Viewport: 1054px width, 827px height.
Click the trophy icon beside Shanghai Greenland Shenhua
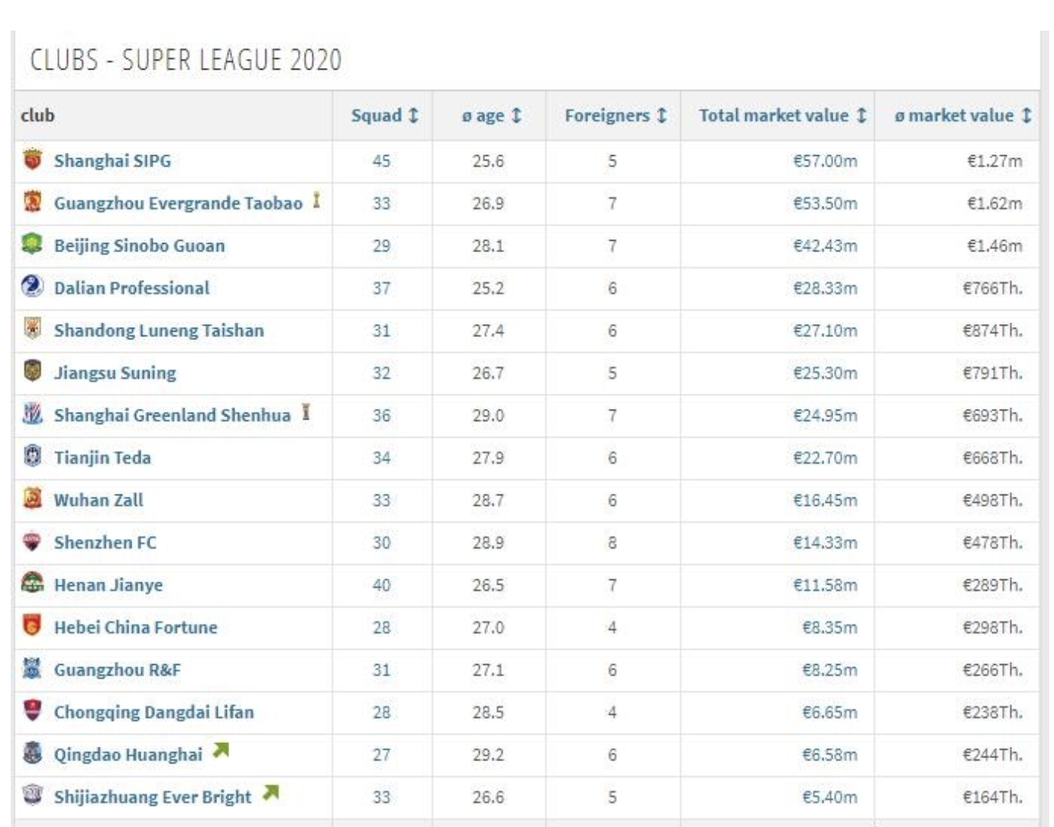coord(306,413)
